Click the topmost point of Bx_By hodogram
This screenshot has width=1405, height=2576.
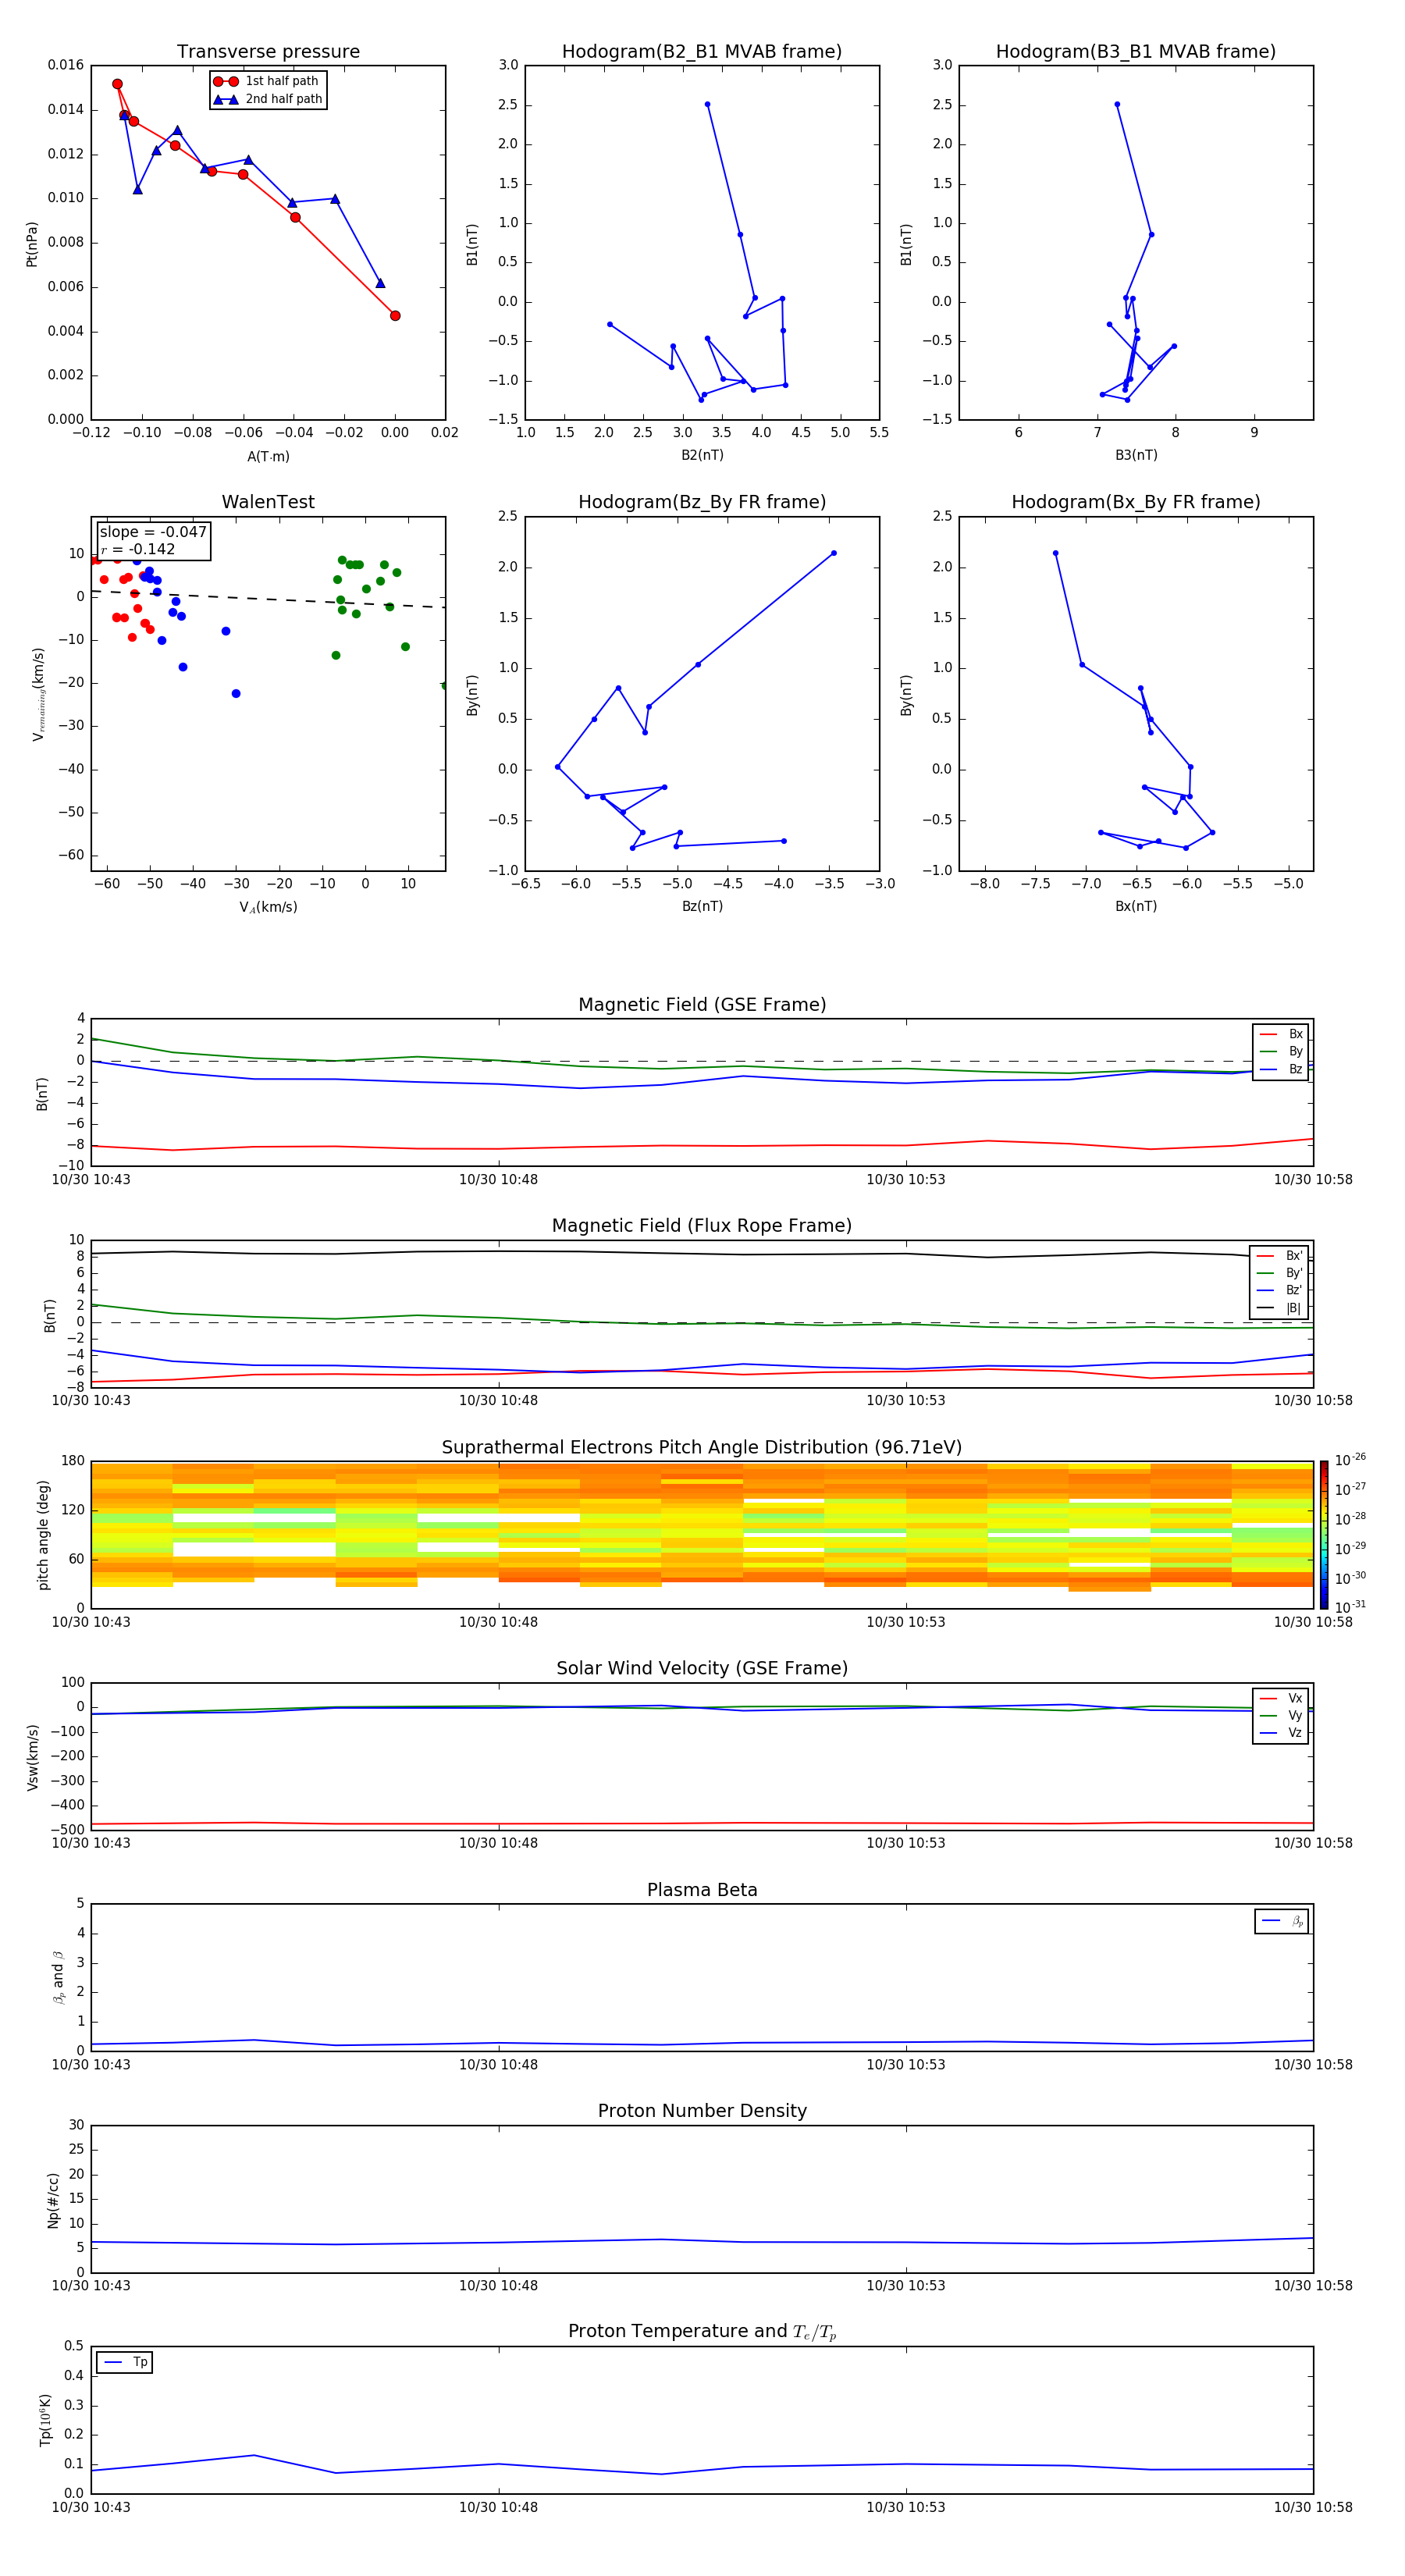[1055, 553]
